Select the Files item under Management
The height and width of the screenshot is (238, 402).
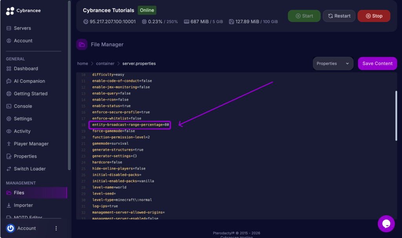pos(37,193)
